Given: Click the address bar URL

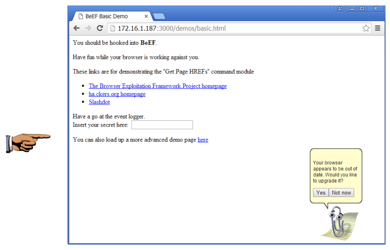Looking at the screenshot, I should click(172, 29).
